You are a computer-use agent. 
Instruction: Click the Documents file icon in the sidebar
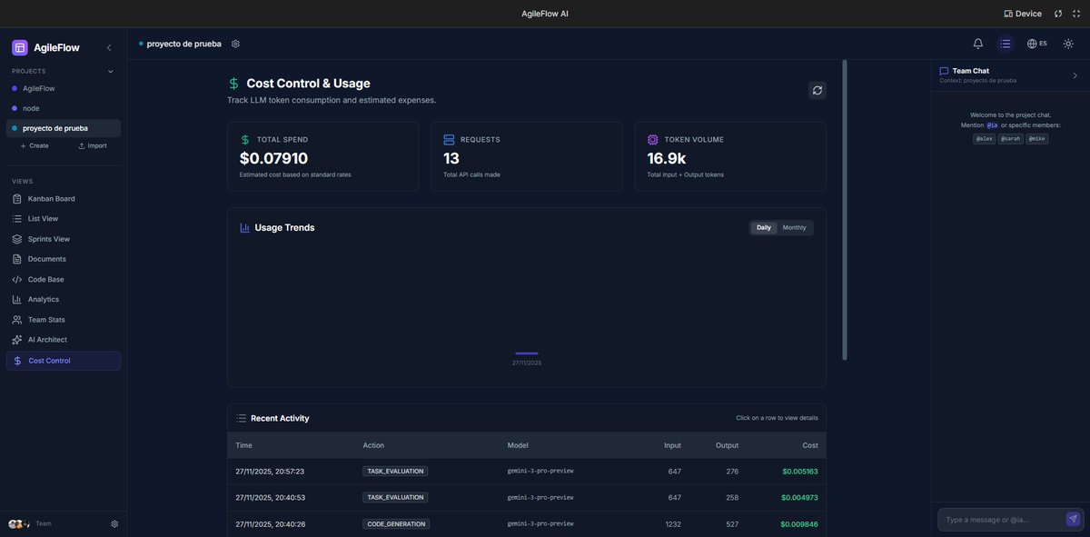tap(17, 259)
